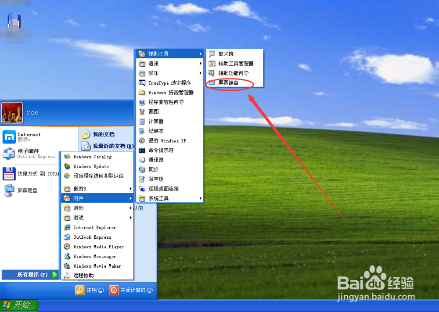
Task: Click the Windows Messenger icon
Action: [67, 256]
